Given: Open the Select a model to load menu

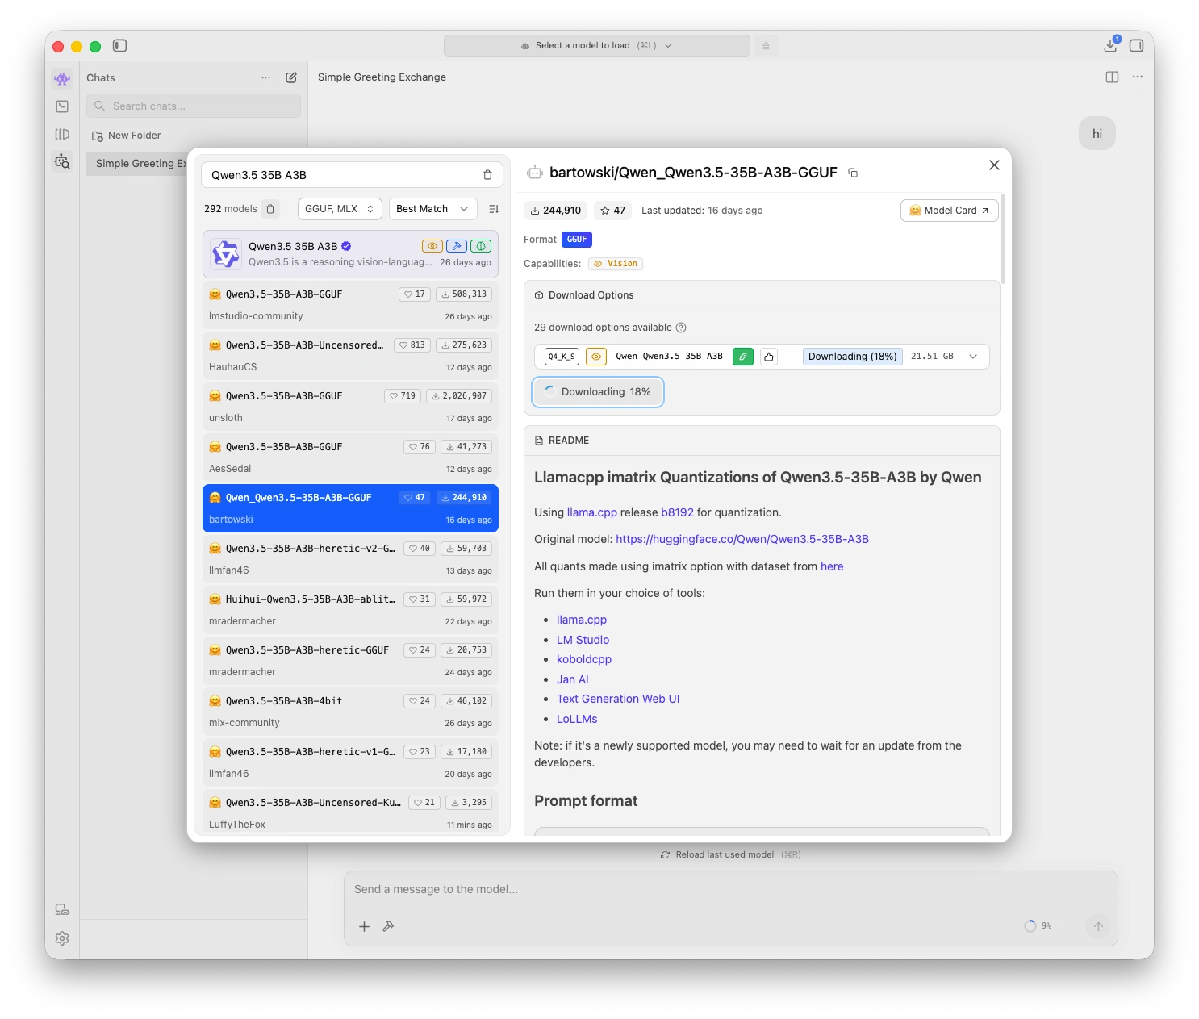Looking at the screenshot, I should (x=596, y=46).
